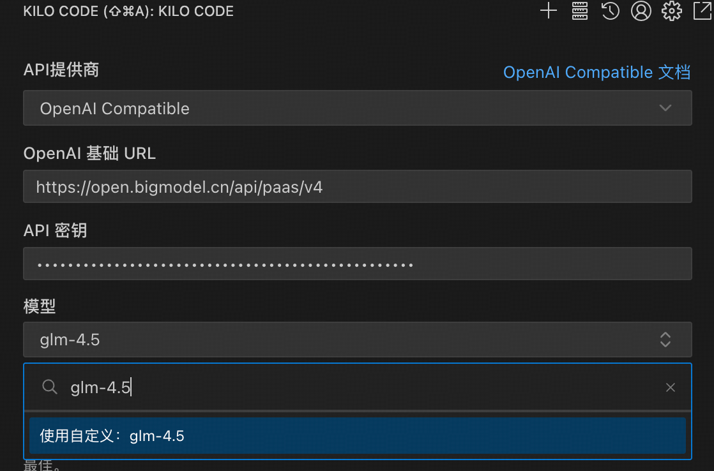Image resolution: width=714 pixels, height=471 pixels.
Task: Clear the model search with X icon
Action: coord(671,387)
